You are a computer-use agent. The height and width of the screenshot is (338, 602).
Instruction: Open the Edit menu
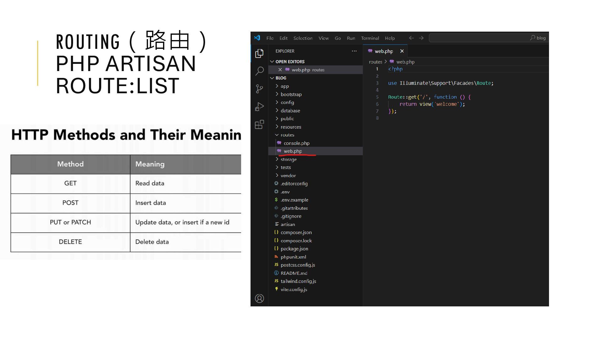(x=283, y=38)
